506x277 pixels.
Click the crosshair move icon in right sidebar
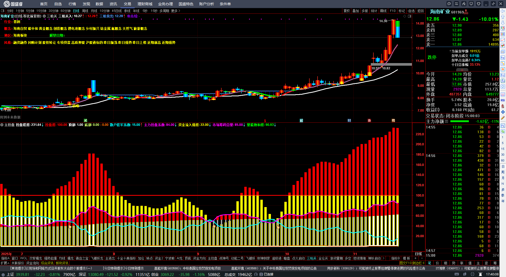[x=503, y=112]
